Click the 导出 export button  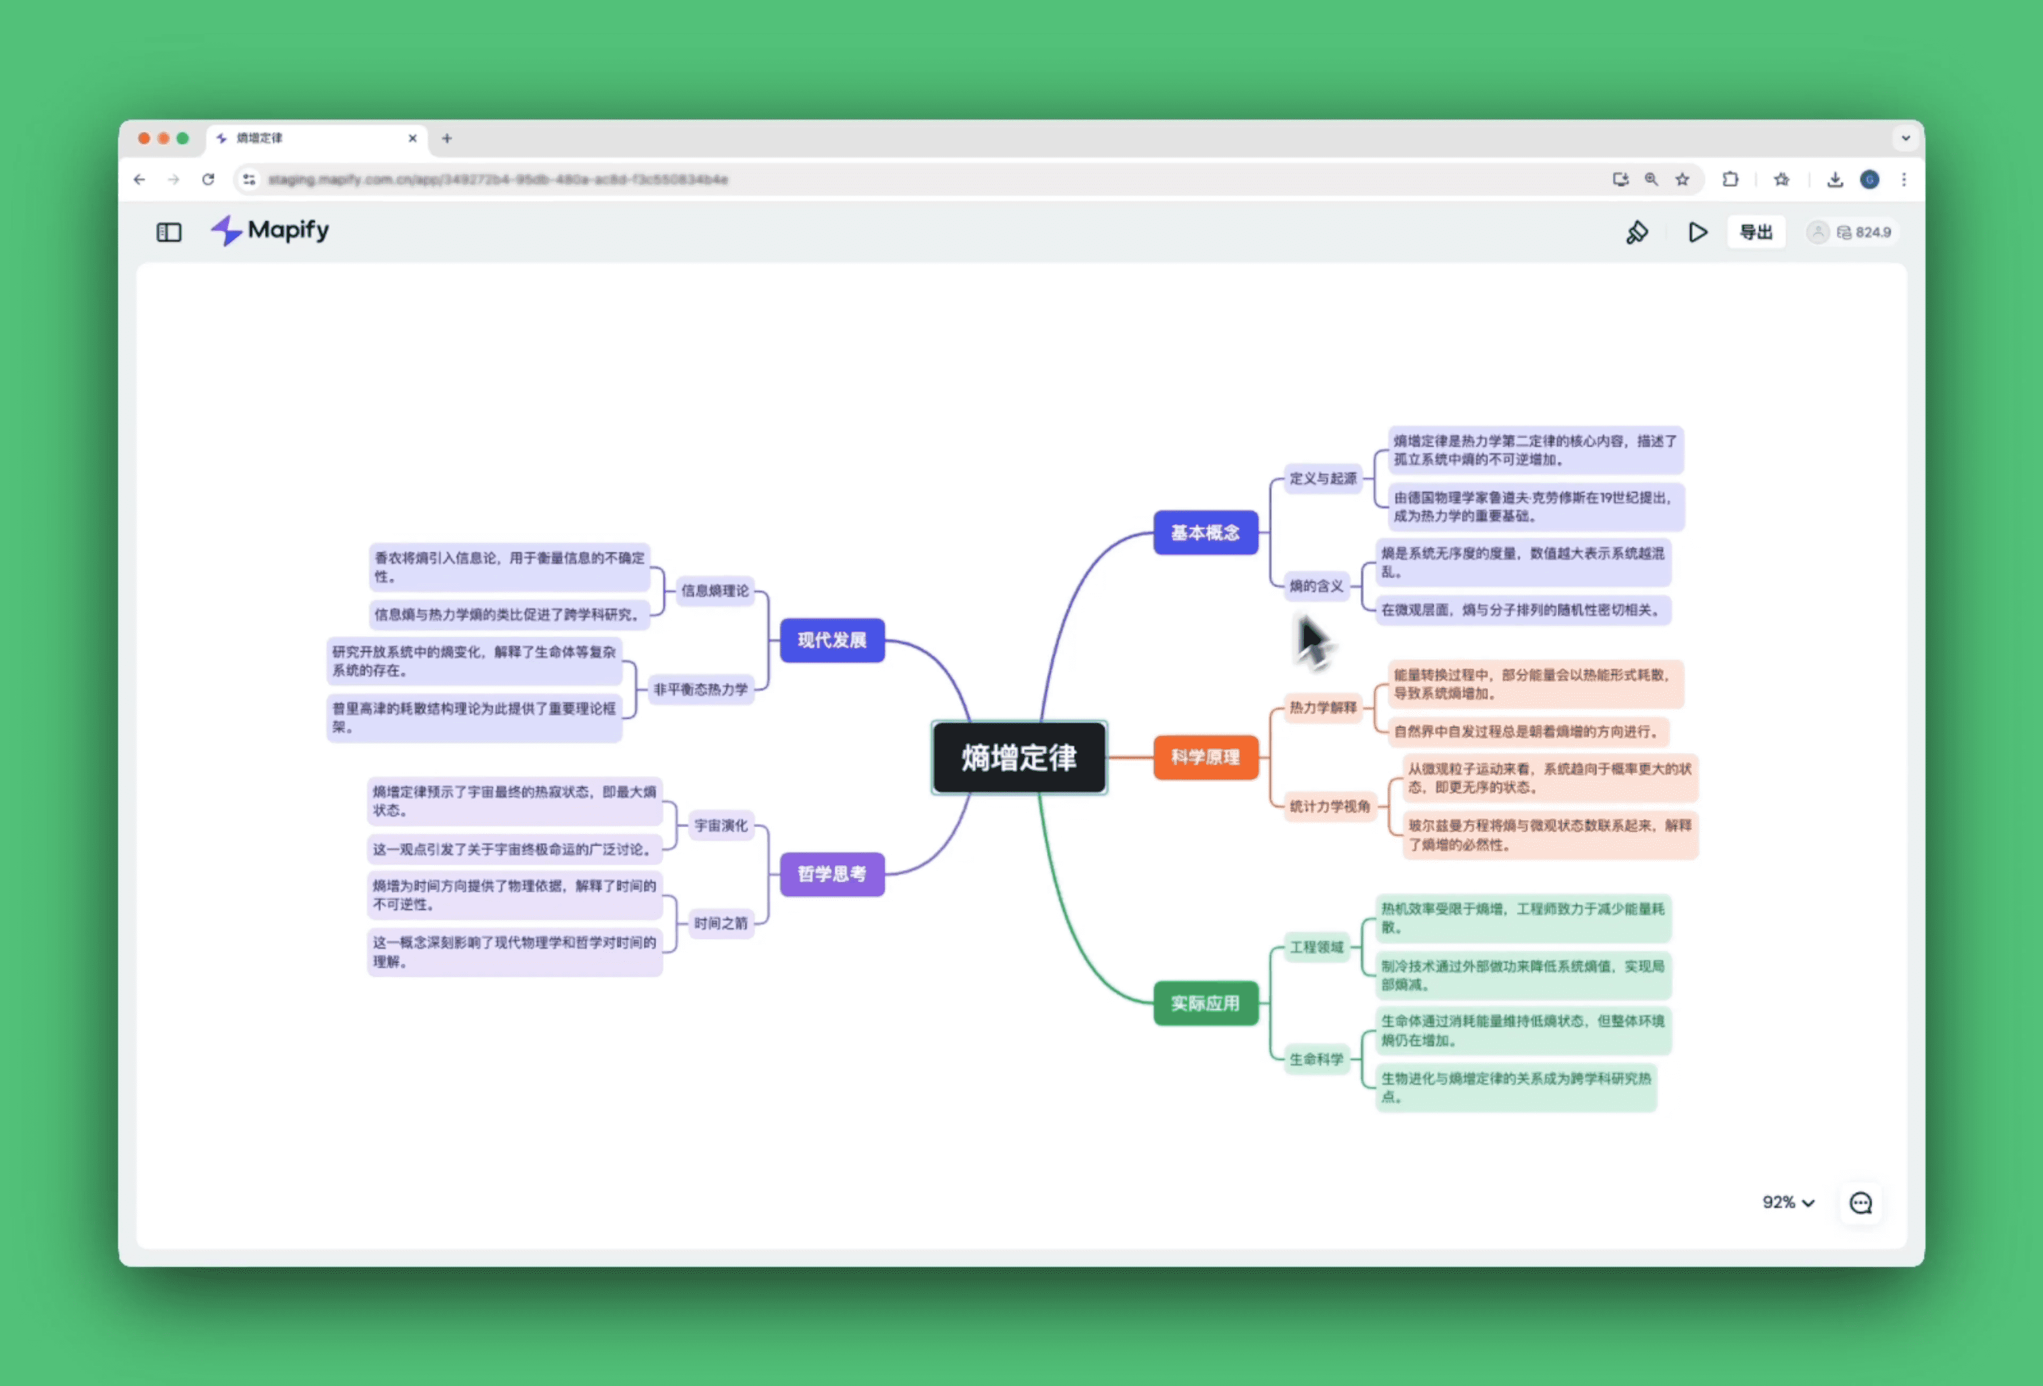[x=1756, y=232]
